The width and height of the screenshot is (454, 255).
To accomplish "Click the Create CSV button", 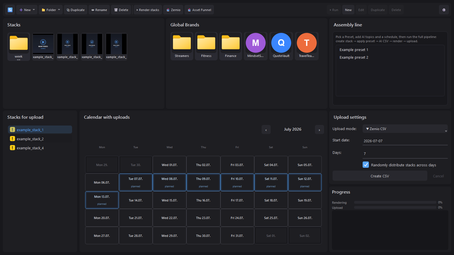I will pyautogui.click(x=380, y=176).
